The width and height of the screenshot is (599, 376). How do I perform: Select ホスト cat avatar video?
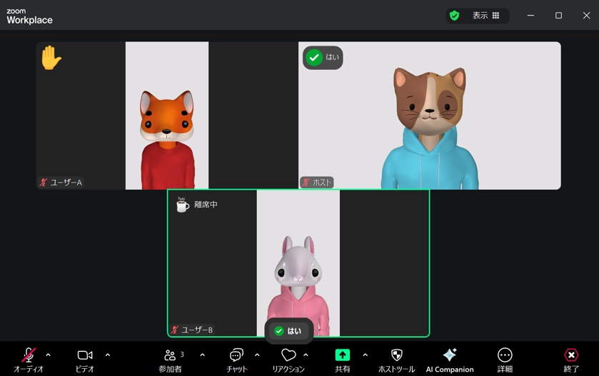click(x=429, y=116)
